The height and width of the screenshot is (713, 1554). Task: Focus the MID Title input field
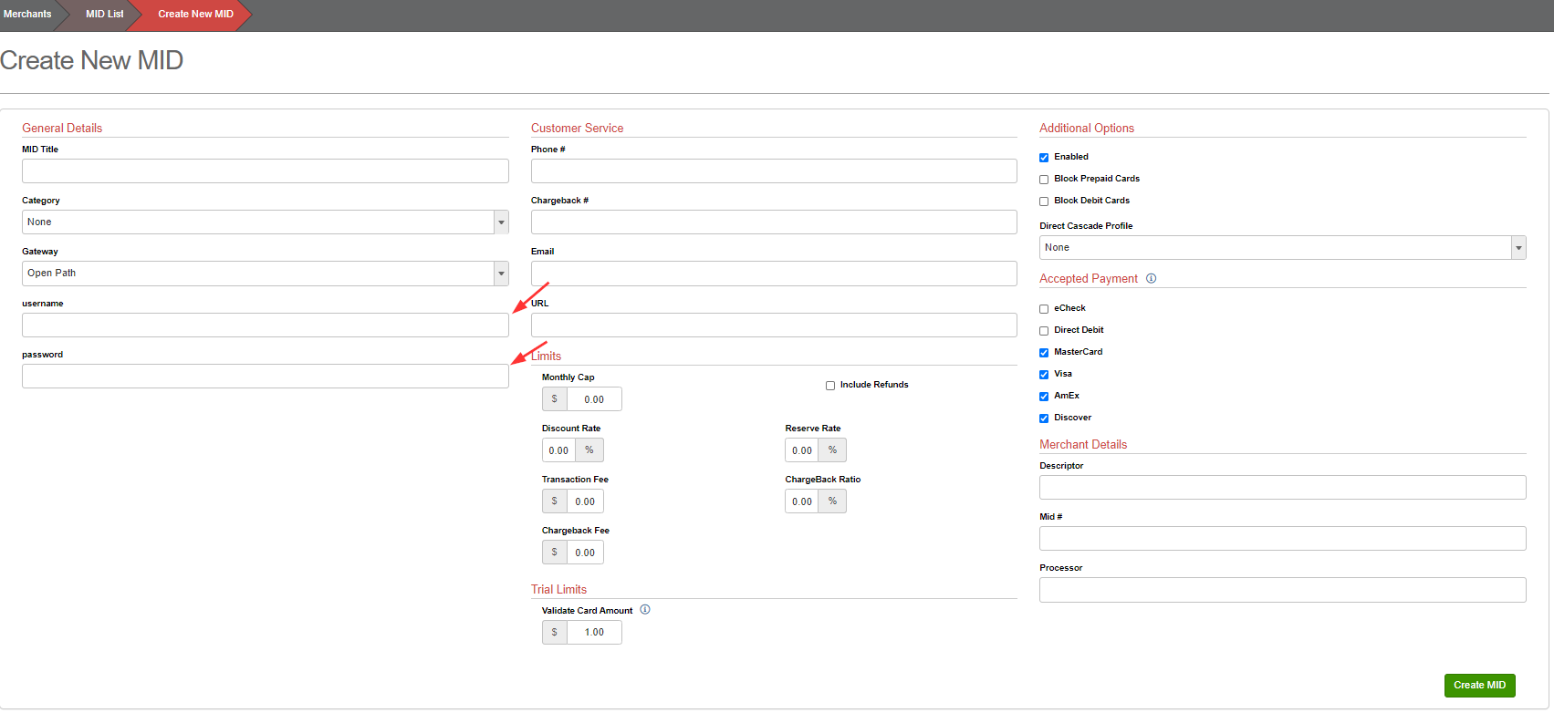pyautogui.click(x=266, y=171)
